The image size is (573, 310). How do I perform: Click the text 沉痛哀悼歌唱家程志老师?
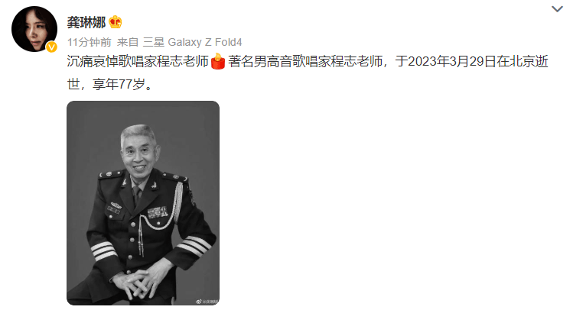pyautogui.click(x=138, y=61)
